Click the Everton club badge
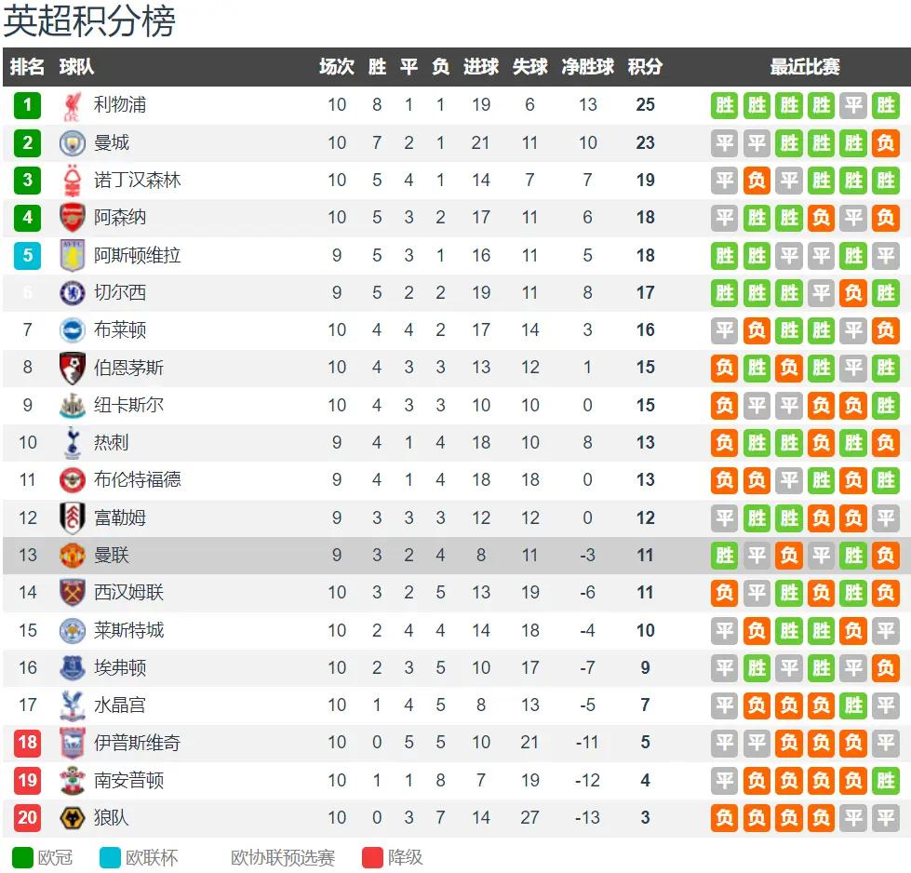The image size is (911, 873). 72,668
